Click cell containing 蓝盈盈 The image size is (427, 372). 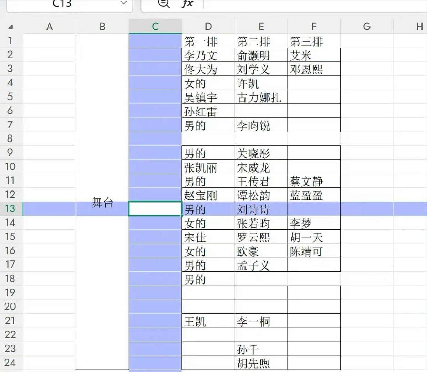click(314, 195)
